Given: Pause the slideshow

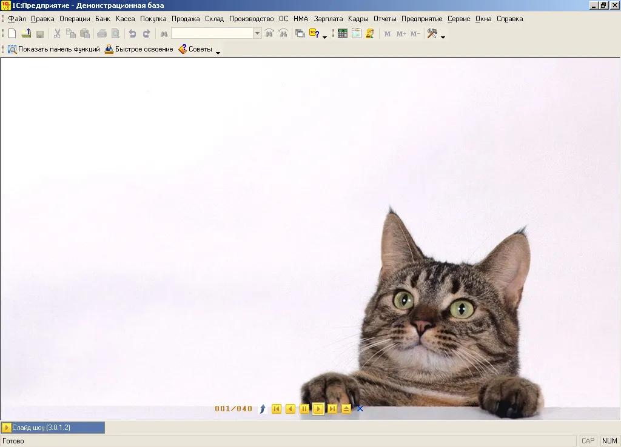Looking at the screenshot, I should 304,409.
